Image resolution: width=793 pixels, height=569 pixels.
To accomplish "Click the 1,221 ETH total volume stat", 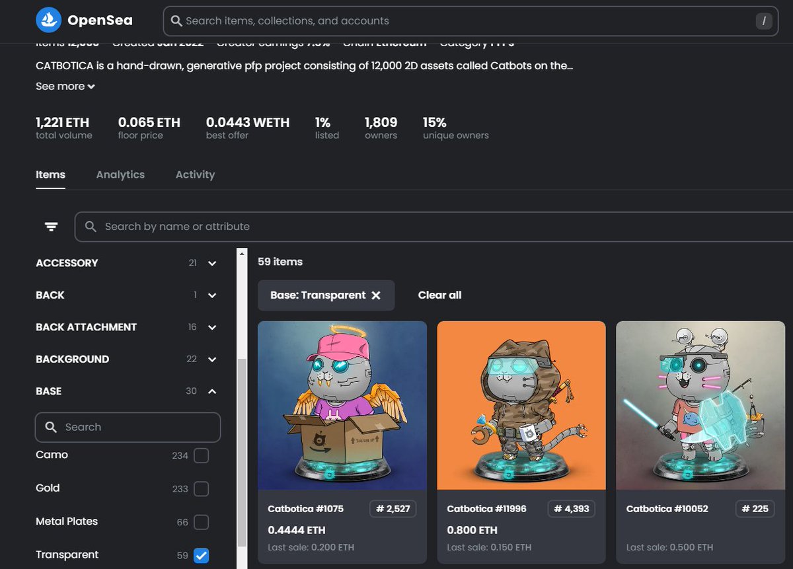I will [64, 128].
